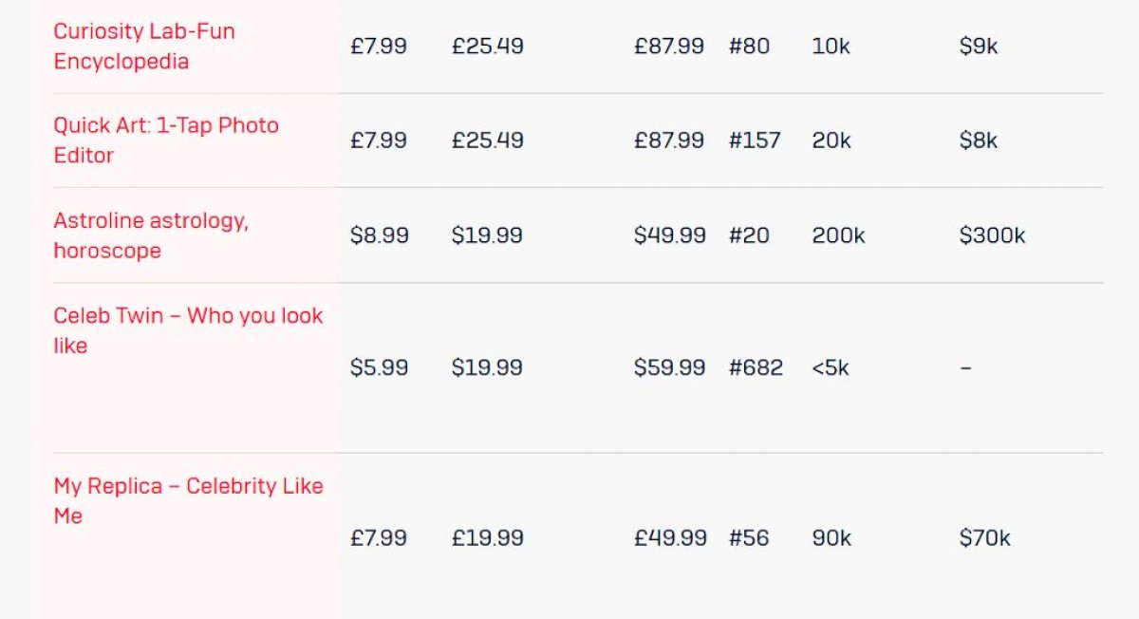Click the 200k downloads for Astroline
The height and width of the screenshot is (619, 1139).
tap(838, 235)
